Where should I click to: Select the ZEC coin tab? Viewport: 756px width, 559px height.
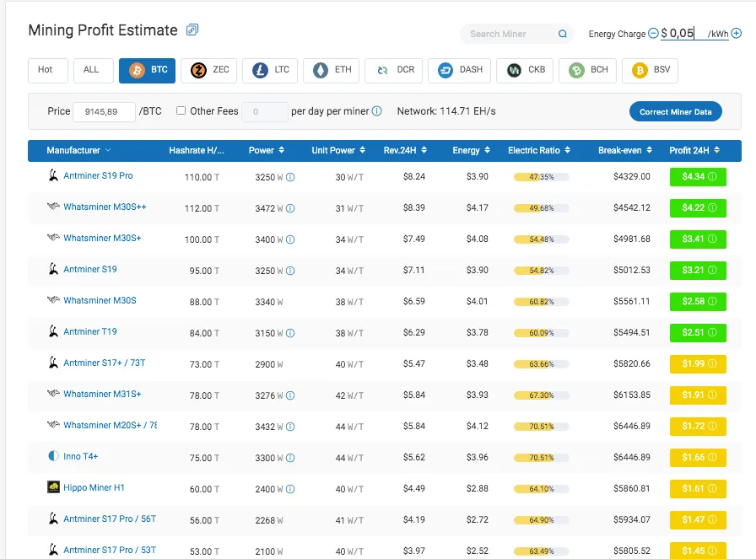point(208,70)
